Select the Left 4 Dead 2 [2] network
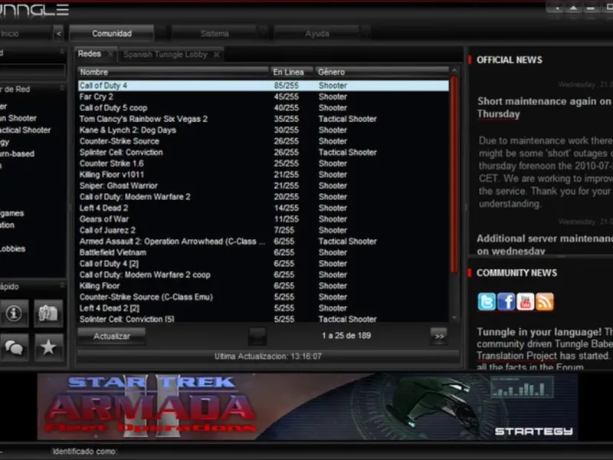Viewport: 613px width, 460px height. coord(263,309)
